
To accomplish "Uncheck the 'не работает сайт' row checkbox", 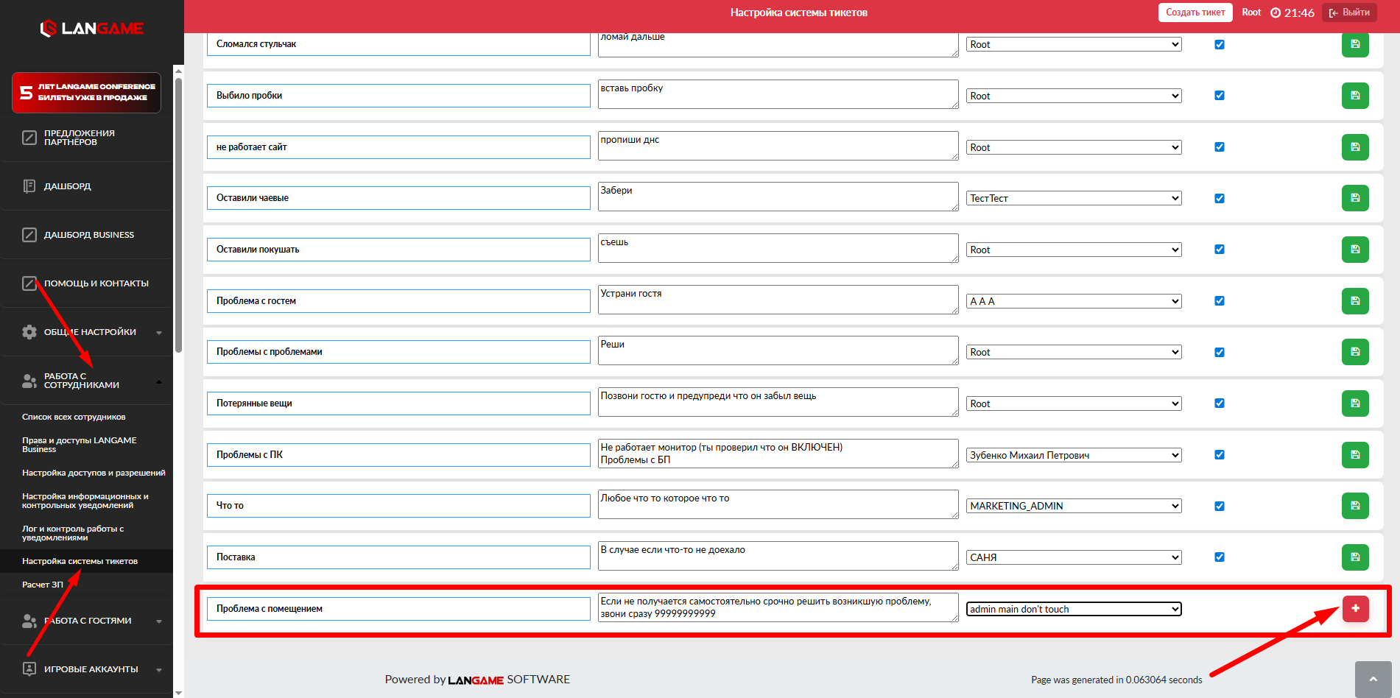I will point(1220,147).
